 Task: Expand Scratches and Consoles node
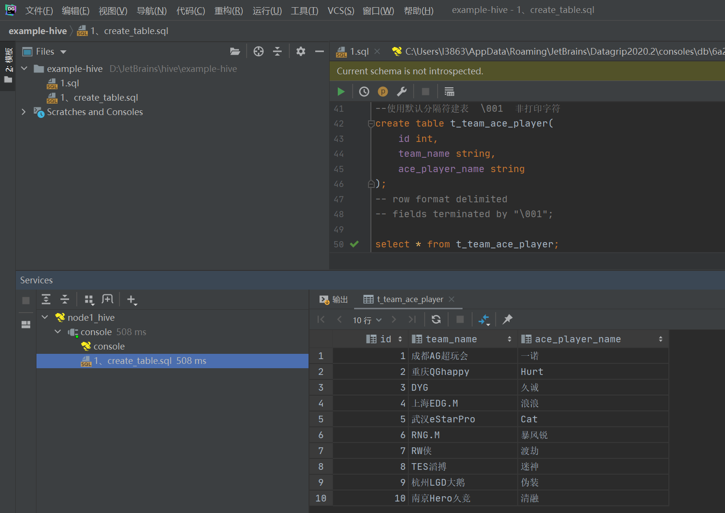pos(24,112)
